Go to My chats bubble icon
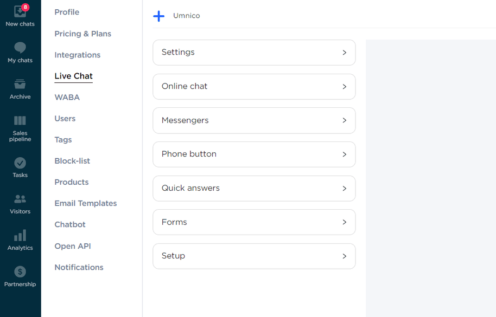 (x=20, y=48)
